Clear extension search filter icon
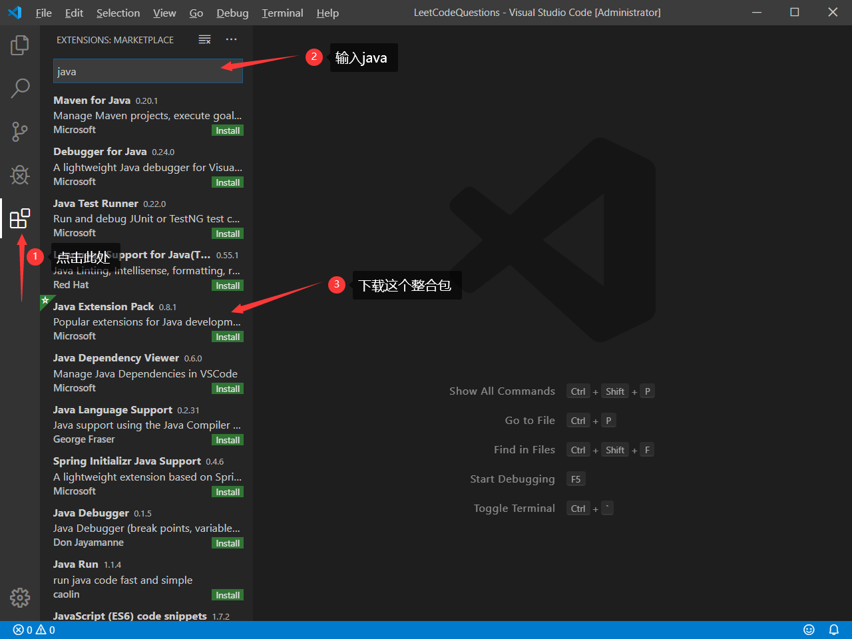852x639 pixels. [204, 39]
